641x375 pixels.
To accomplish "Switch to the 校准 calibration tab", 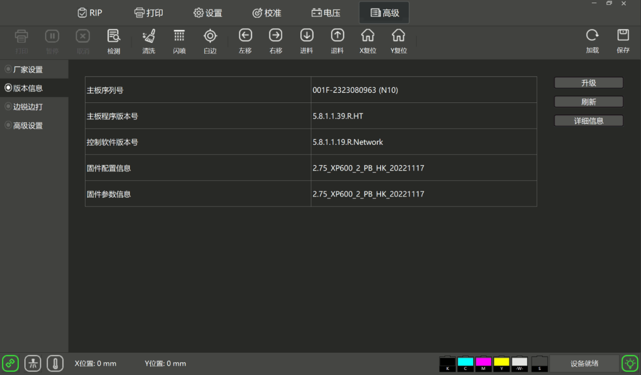I will coord(266,13).
